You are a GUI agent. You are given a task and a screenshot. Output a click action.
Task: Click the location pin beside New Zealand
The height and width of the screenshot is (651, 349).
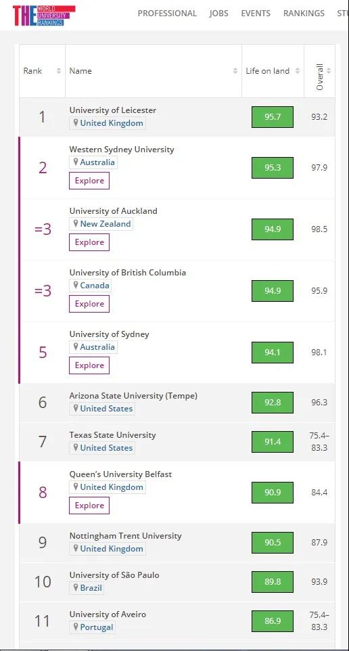[76, 223]
